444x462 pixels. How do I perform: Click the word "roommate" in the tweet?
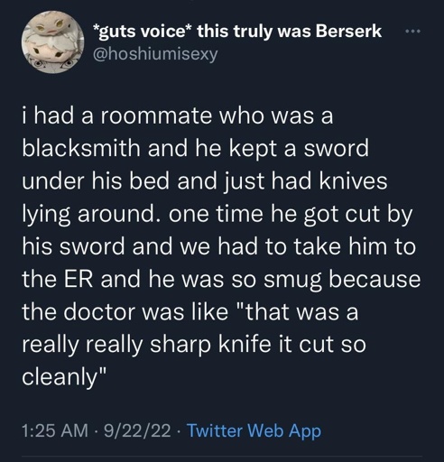click(x=156, y=116)
